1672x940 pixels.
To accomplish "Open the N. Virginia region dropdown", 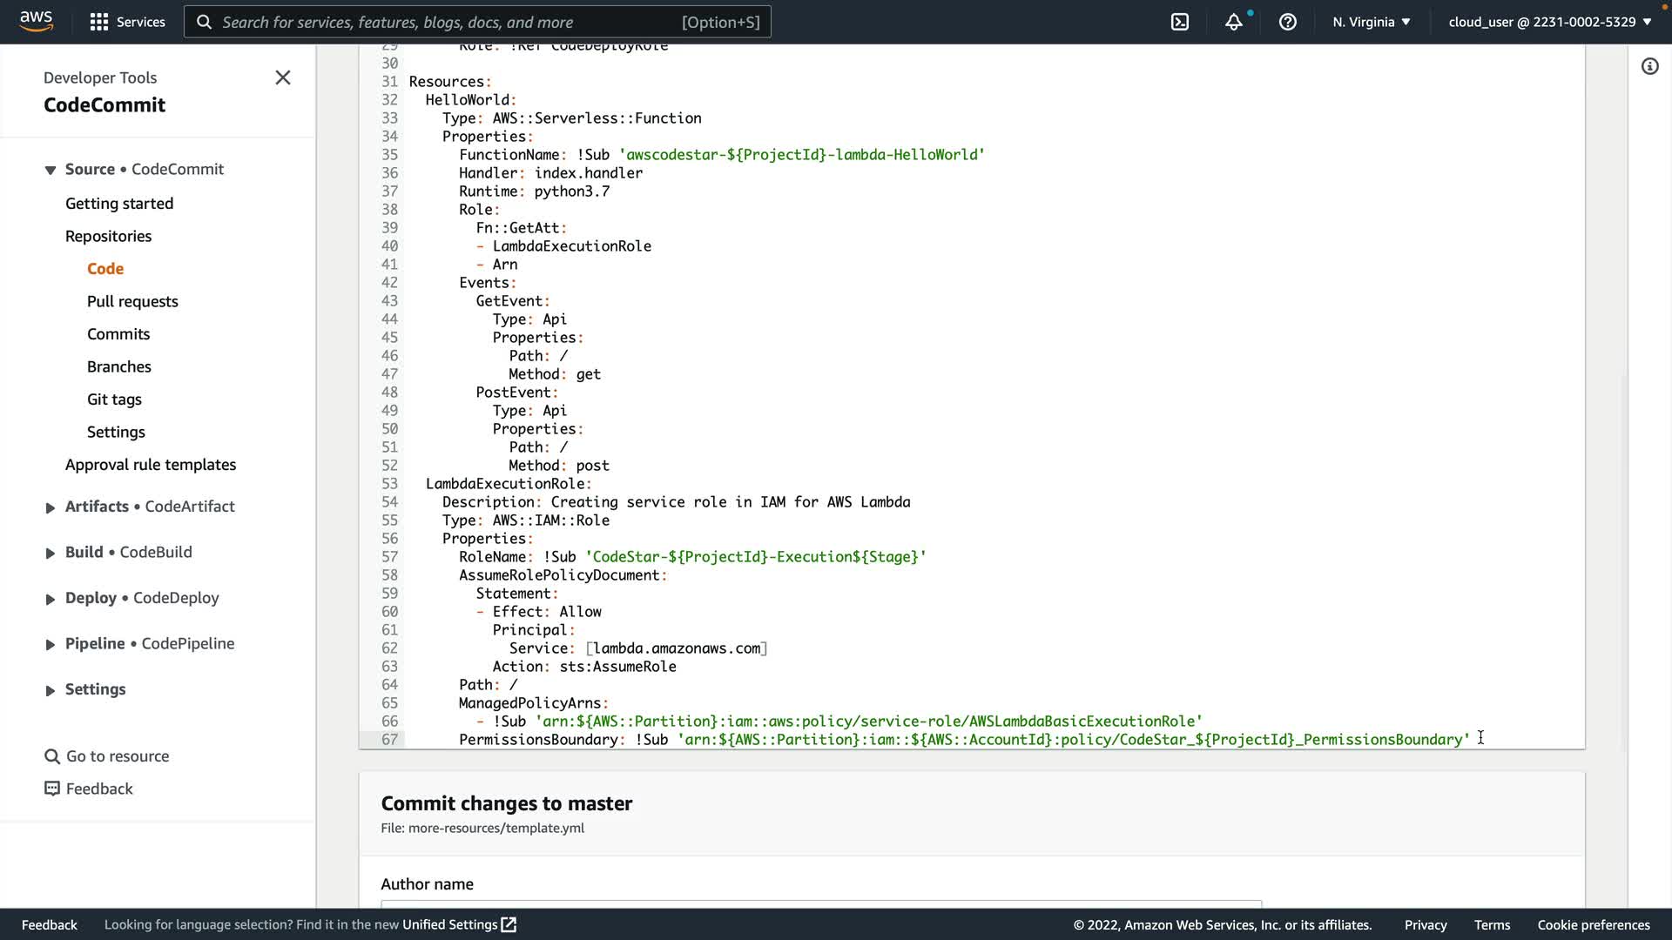I will (1371, 22).
